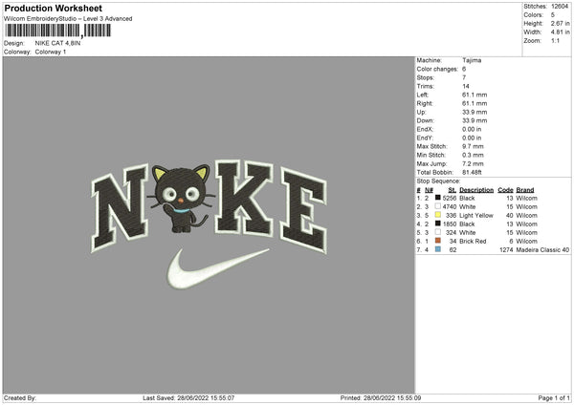
Task: Click the Brick Red color swatch
Action: pyautogui.click(x=438, y=241)
